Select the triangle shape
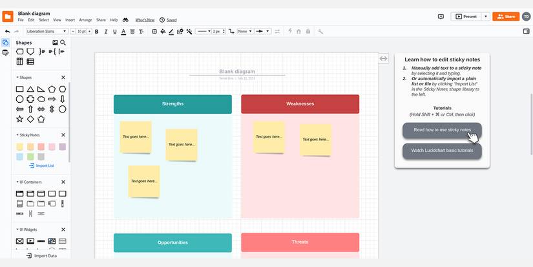 pos(30,89)
